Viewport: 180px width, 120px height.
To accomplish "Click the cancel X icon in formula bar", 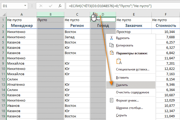I will pos(41,6).
